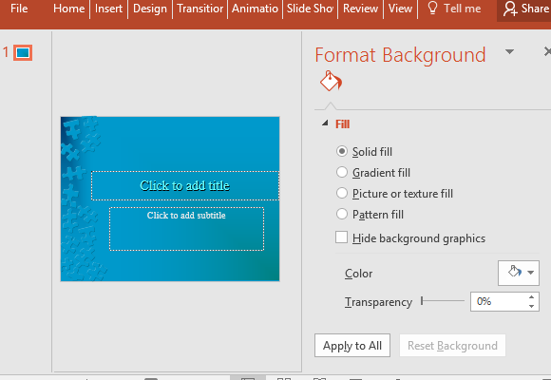Image resolution: width=551 pixels, height=380 pixels.
Task: Select Pattern fill option
Action: point(370,214)
